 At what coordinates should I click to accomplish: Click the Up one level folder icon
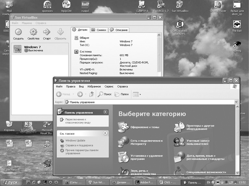pos(91,94)
